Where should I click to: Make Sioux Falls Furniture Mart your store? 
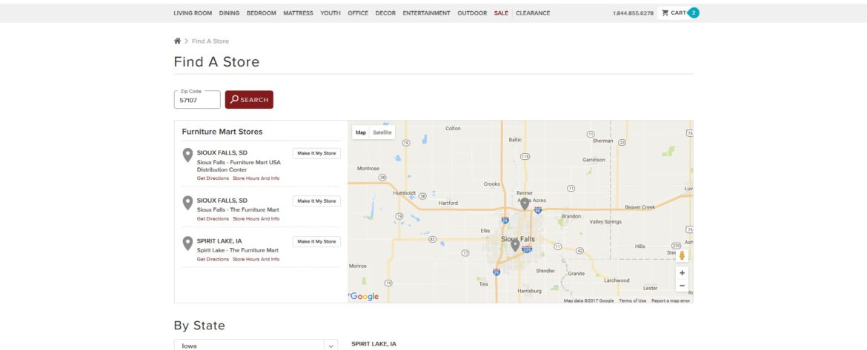pyautogui.click(x=316, y=201)
